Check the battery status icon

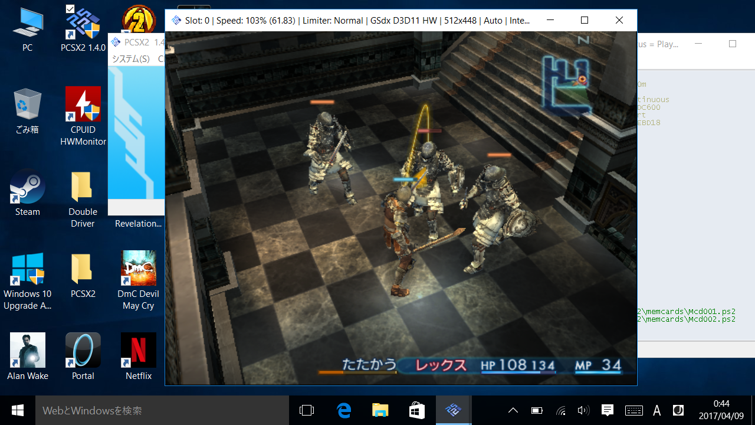point(537,410)
